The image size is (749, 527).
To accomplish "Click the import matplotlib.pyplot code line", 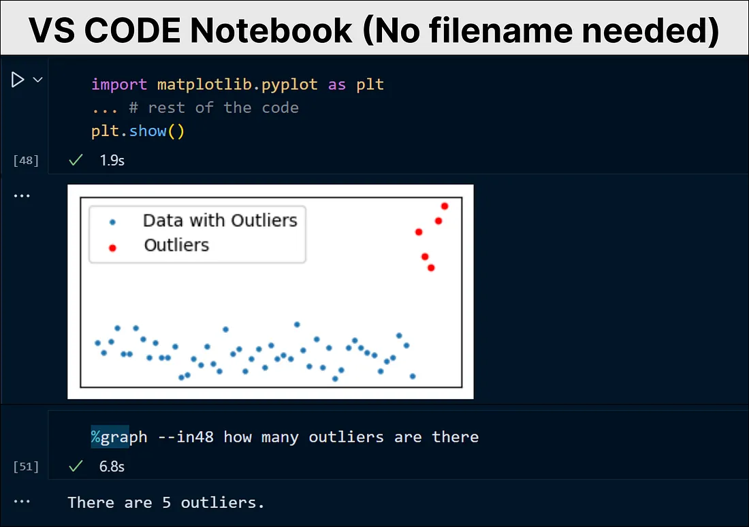I will point(238,84).
